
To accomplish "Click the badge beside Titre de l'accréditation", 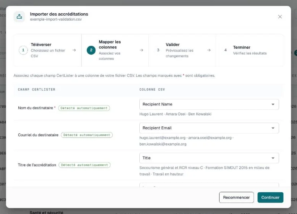I will pyautogui.click(x=84, y=165).
